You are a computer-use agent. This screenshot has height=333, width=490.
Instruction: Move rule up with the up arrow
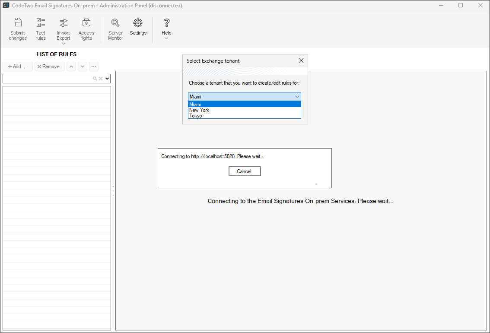point(71,67)
